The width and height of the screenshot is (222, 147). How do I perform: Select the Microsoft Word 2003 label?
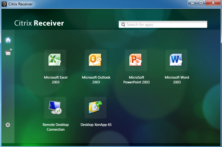pyautogui.click(x=177, y=80)
